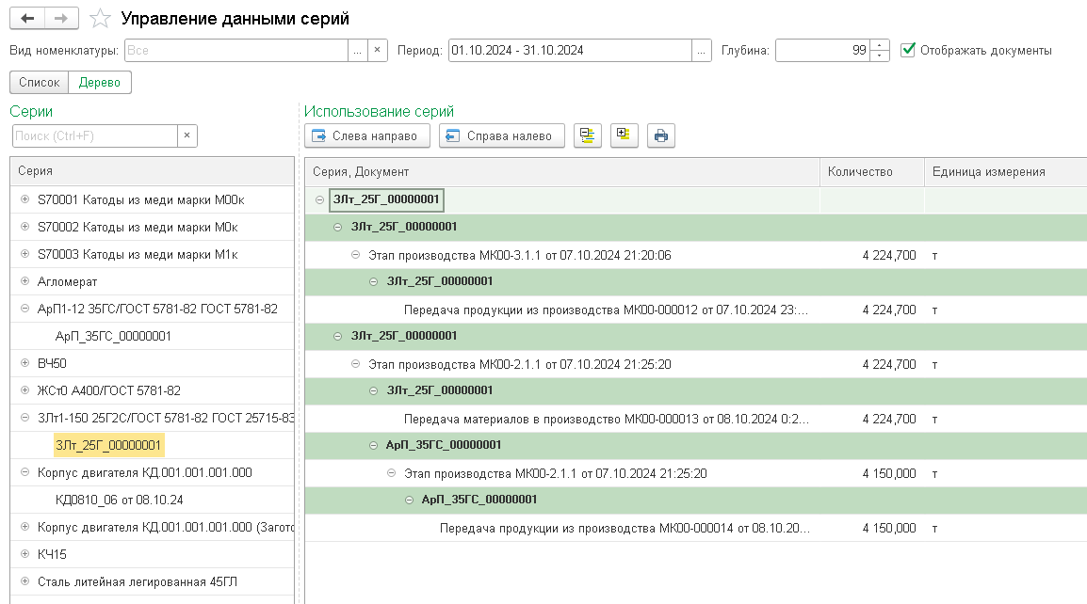1087x604 pixels.
Task: Expand S70003 Катоды из меди марки М1к
Action: click(x=24, y=254)
